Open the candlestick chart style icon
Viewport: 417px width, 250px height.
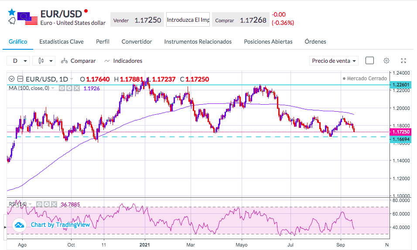tap(41, 61)
